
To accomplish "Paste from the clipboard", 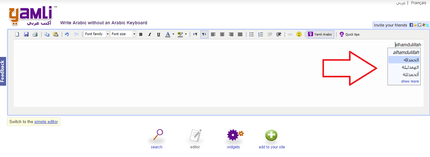I will pyautogui.click(x=56, y=34).
